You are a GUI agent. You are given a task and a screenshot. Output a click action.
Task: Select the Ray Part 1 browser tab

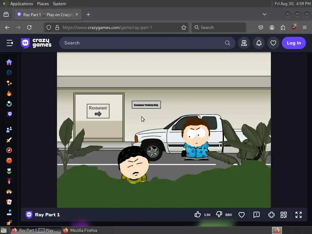click(x=48, y=15)
